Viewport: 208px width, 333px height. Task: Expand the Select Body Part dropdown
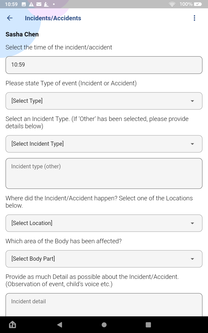104,259
